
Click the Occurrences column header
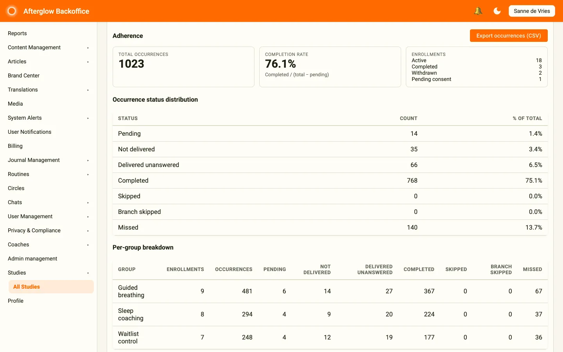coord(234,269)
